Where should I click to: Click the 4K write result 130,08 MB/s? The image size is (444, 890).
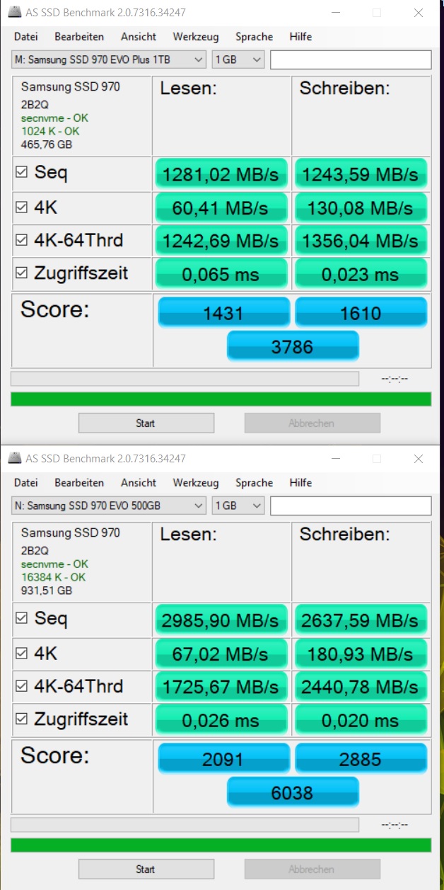pos(361,208)
